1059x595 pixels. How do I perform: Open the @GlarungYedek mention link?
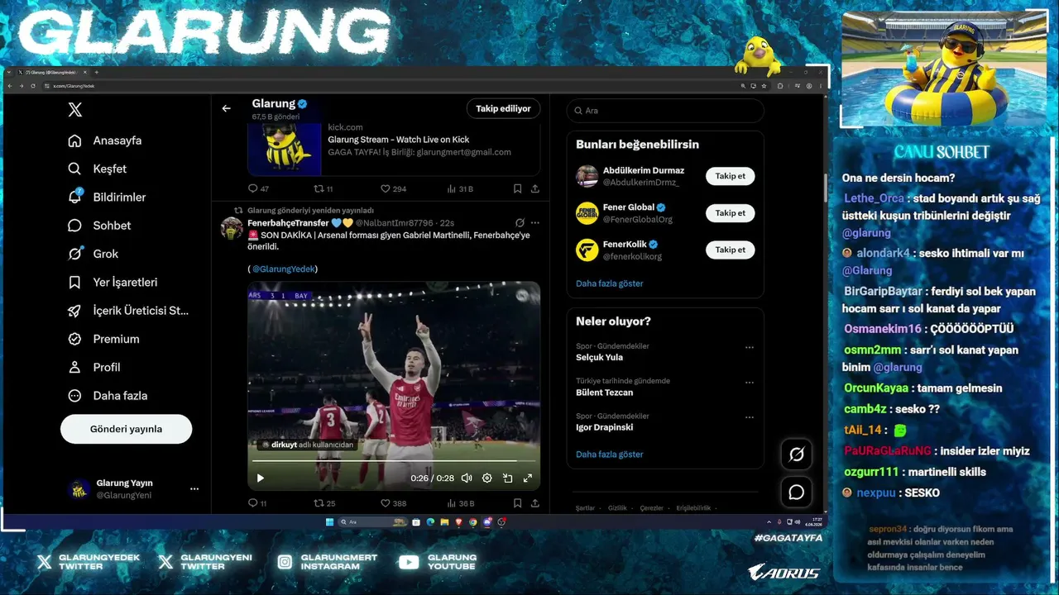coord(285,269)
